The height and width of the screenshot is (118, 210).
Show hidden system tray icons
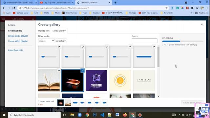coord(179,115)
